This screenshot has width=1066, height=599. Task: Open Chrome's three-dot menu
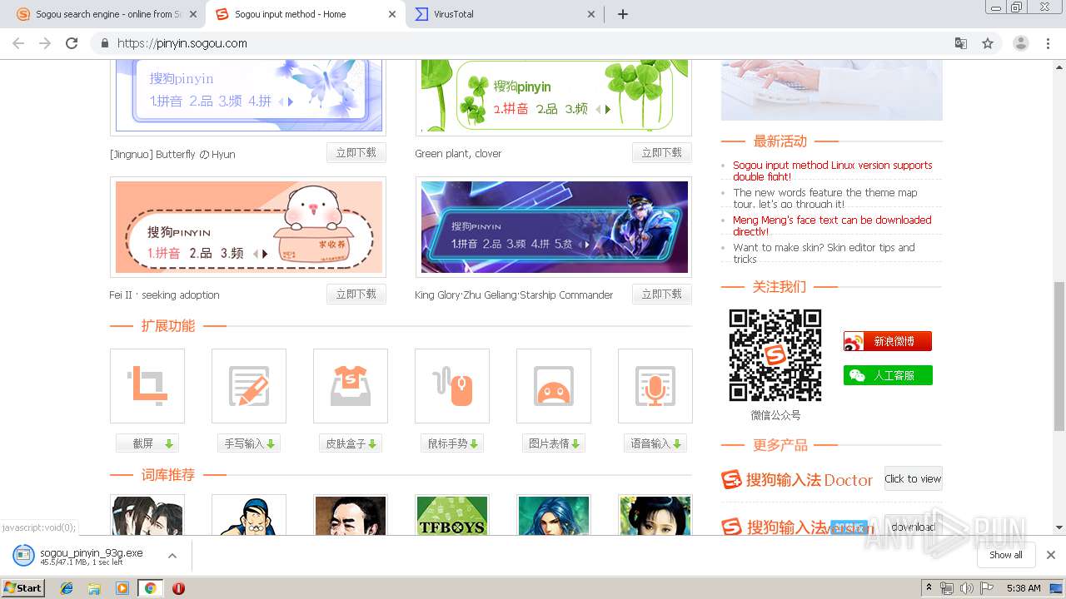point(1048,43)
